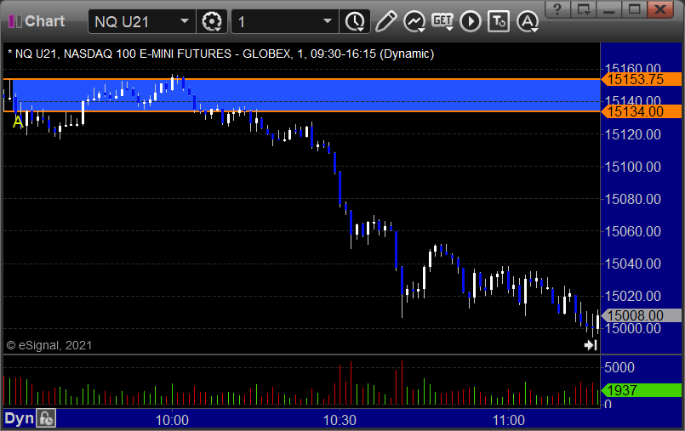Click the Chart window menu icon
Viewport: 685px width, 431px height.
click(x=14, y=21)
